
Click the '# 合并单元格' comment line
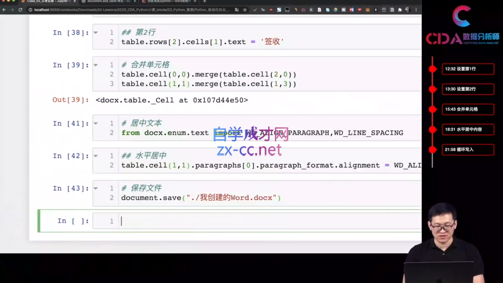pos(145,65)
